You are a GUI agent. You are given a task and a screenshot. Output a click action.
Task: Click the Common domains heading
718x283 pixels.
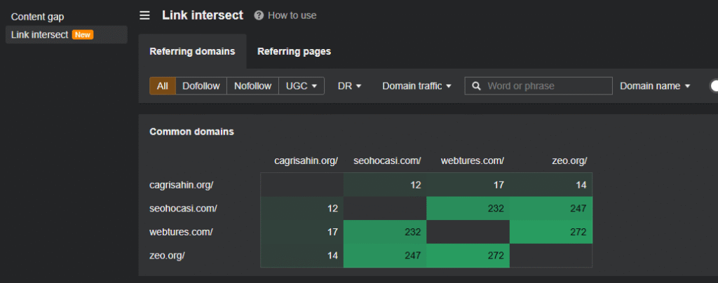coord(192,132)
